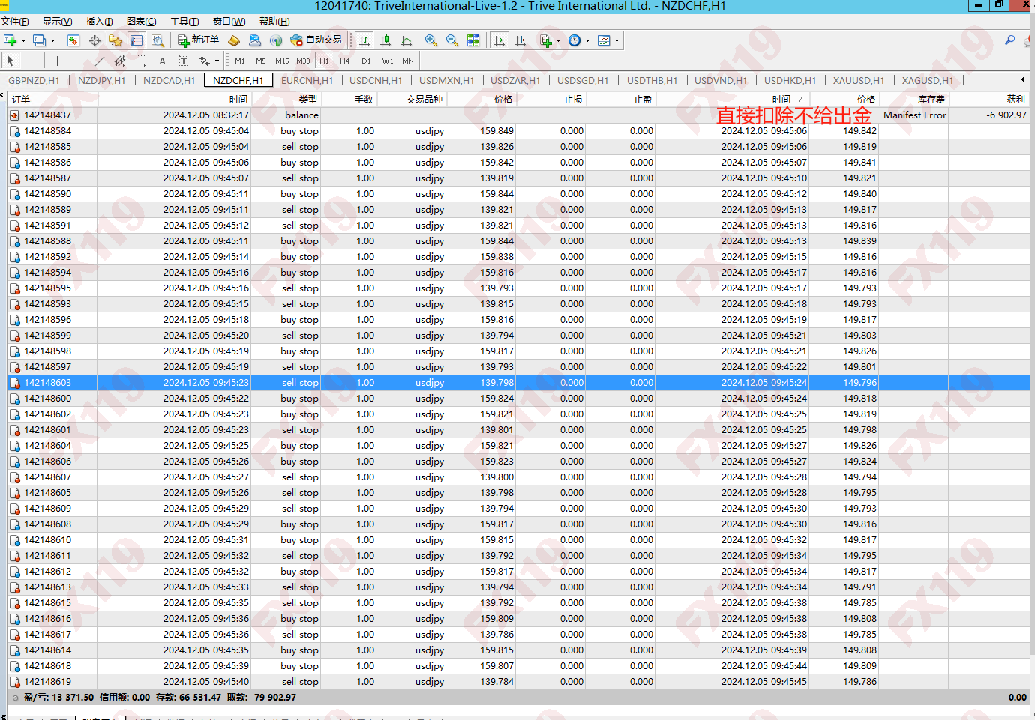Image resolution: width=1035 pixels, height=720 pixels.
Task: Open the templates dropdown arrow
Action: pyautogui.click(x=617, y=40)
